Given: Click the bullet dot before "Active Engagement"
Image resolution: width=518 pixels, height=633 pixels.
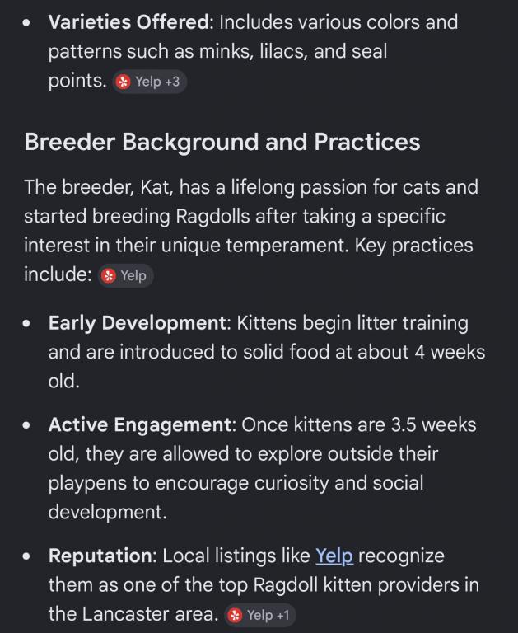Looking at the screenshot, I should (29, 426).
